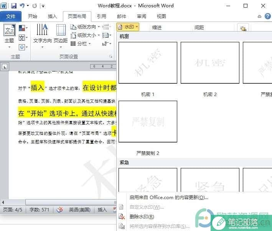Select the 机密 2 horizontal watermark thumbnail
This screenshot has height=231, width=272.
(x=210, y=63)
